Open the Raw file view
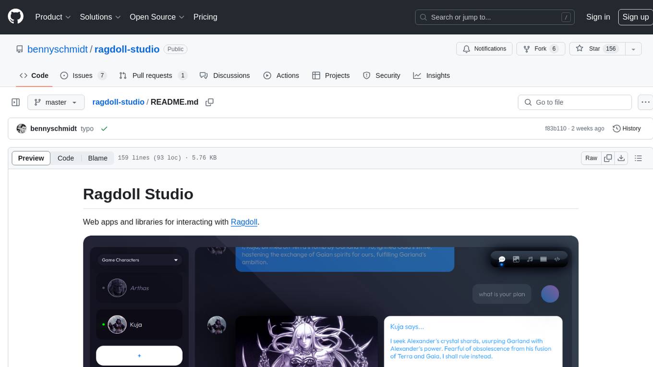 591,158
